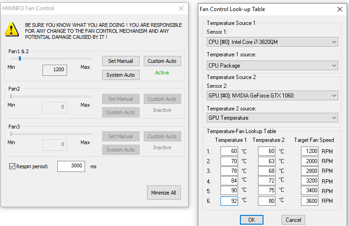Click the Fan1 & 2 speed slider thumb
349x226 pixels.
click(19, 59)
